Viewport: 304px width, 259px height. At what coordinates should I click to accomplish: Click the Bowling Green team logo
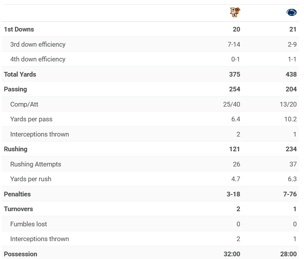(235, 12)
